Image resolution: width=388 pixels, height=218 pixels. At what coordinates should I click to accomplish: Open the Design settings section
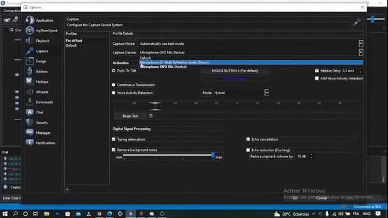(x=36, y=61)
